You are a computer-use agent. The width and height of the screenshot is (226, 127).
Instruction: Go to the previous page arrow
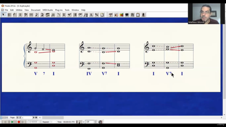point(20,117)
